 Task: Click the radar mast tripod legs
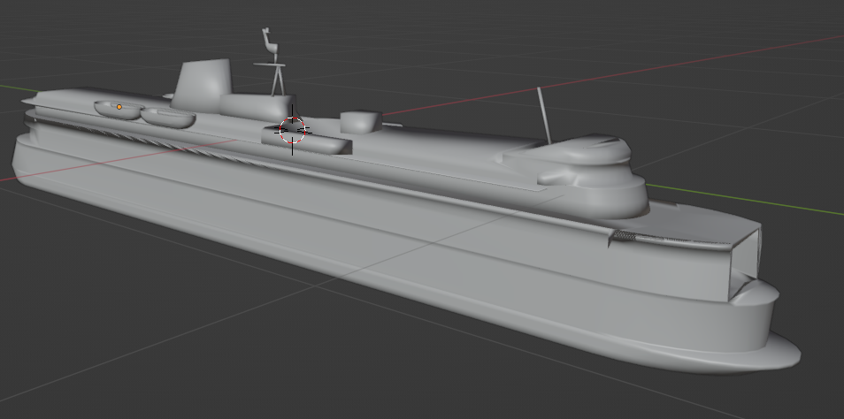(278, 81)
